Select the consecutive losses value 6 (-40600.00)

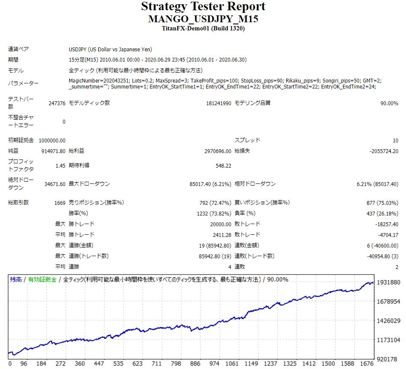[382, 246]
